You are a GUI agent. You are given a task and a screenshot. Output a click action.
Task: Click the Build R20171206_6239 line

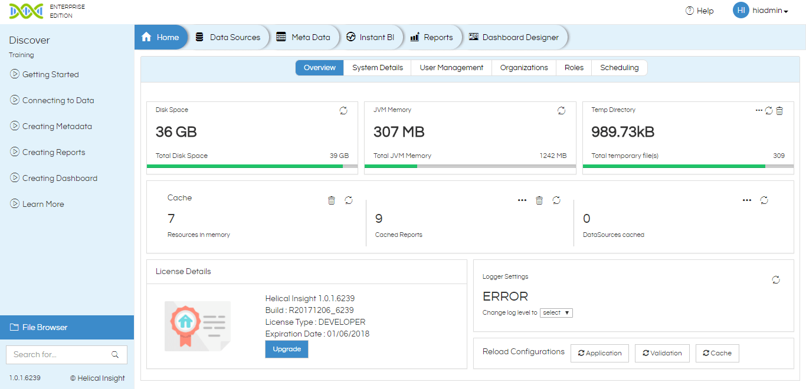pyautogui.click(x=310, y=310)
